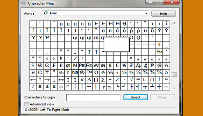Click the scrollbar down arrow in character grid
Screen dimensions: 203x116
(x=174, y=88)
